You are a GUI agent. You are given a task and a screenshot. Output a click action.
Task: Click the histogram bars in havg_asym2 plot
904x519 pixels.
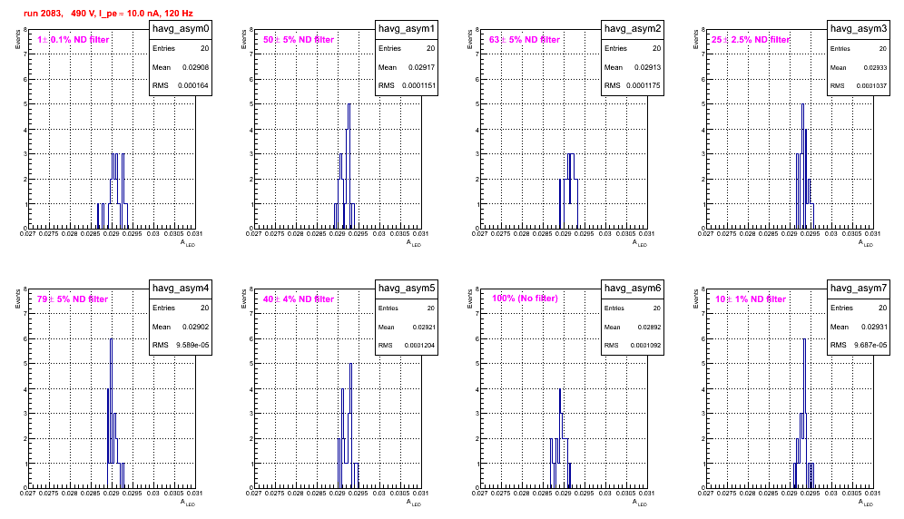tap(568, 191)
